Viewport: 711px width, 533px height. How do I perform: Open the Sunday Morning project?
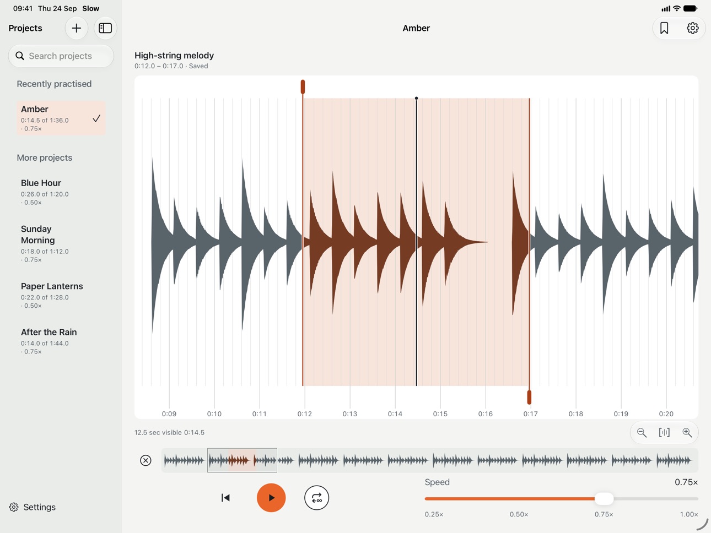point(61,243)
